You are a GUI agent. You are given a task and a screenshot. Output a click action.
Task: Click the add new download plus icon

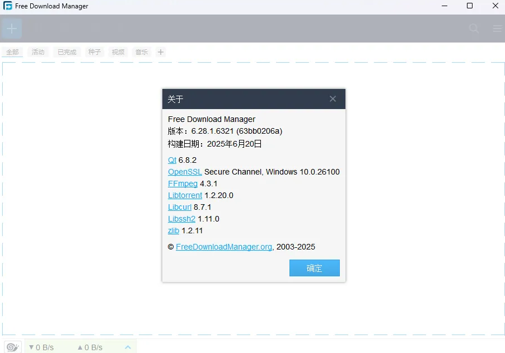(x=11, y=28)
